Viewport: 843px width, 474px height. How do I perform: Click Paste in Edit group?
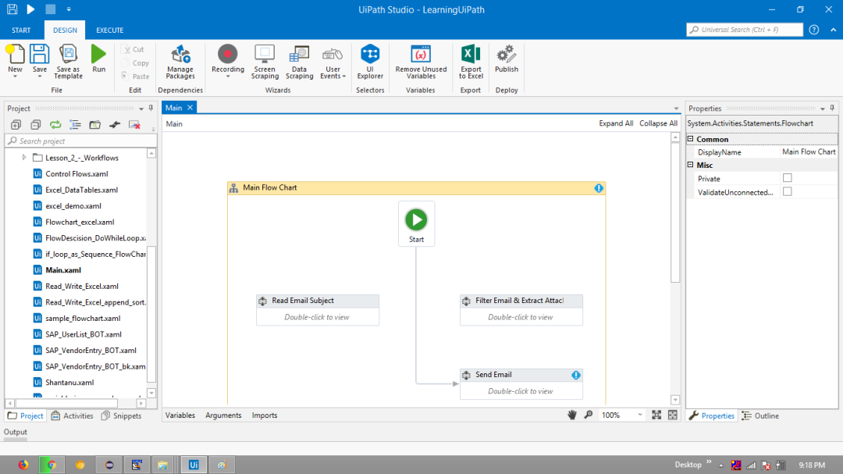pos(135,77)
